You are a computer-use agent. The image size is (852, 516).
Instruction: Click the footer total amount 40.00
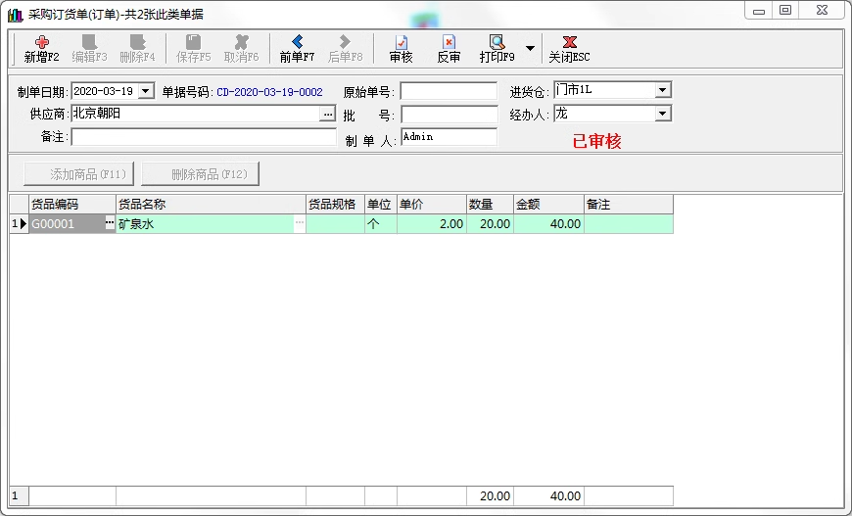click(548, 495)
